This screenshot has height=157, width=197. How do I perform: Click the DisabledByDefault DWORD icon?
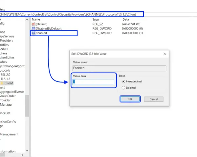tap(33, 28)
